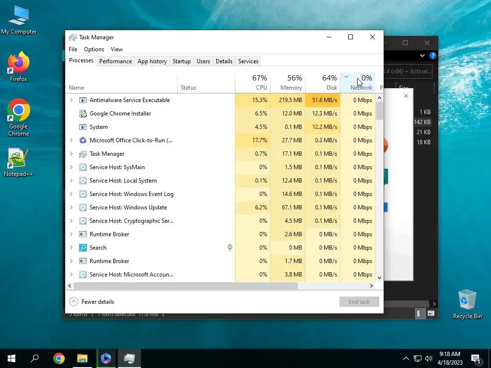Viewport: 491px width, 368px height.
Task: Click the Office installer taskbar icon
Action: 106,358
